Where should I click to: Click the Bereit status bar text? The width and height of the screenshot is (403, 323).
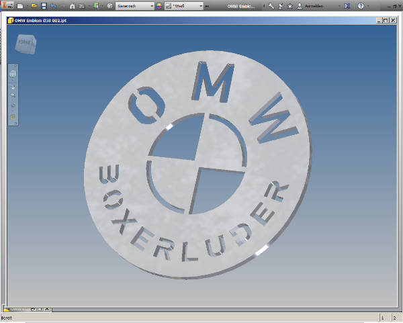point(7,318)
